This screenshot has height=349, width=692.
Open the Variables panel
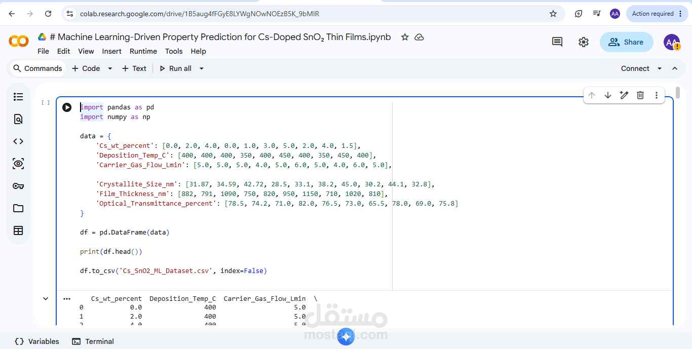(37, 341)
